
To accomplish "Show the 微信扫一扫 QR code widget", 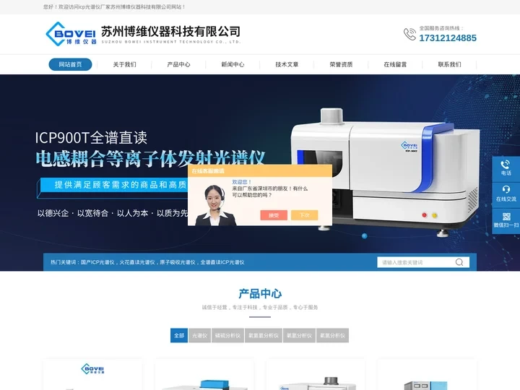I will 506,221.
